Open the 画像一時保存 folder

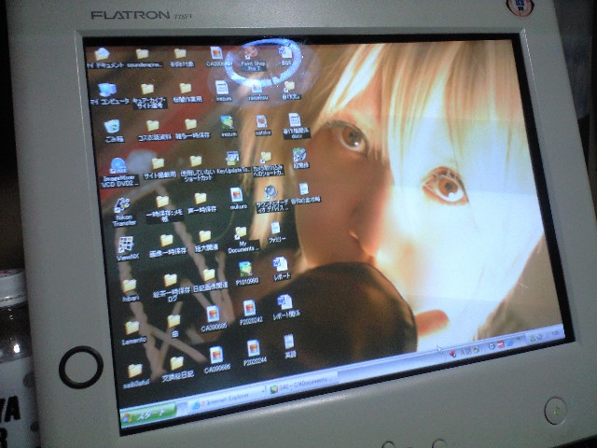[168, 245]
